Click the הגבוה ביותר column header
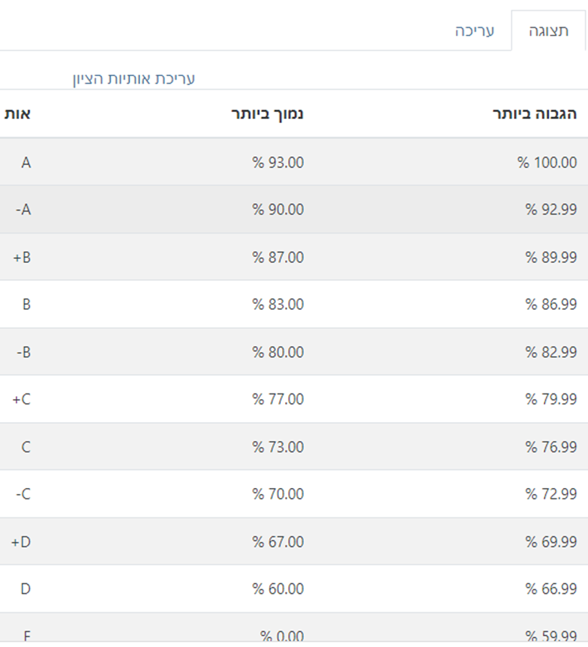 tap(534, 113)
